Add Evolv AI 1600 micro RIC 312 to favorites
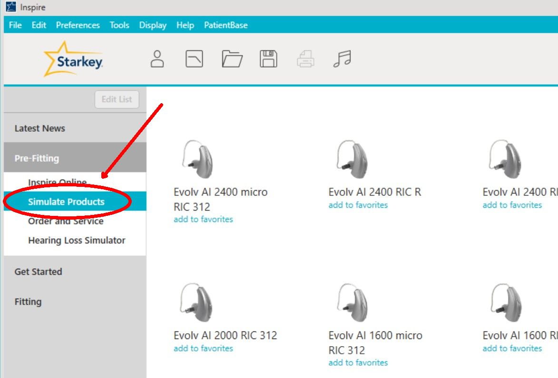 (358, 363)
